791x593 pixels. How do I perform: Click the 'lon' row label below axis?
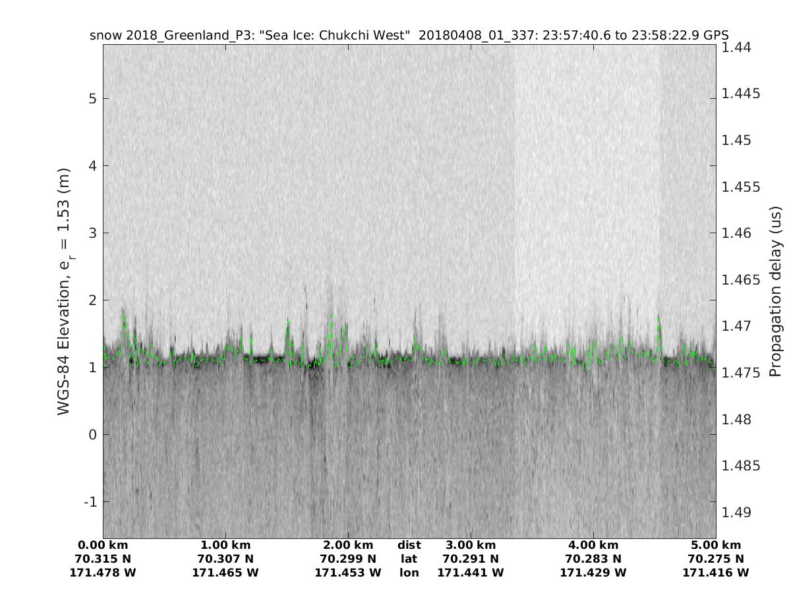(409, 573)
